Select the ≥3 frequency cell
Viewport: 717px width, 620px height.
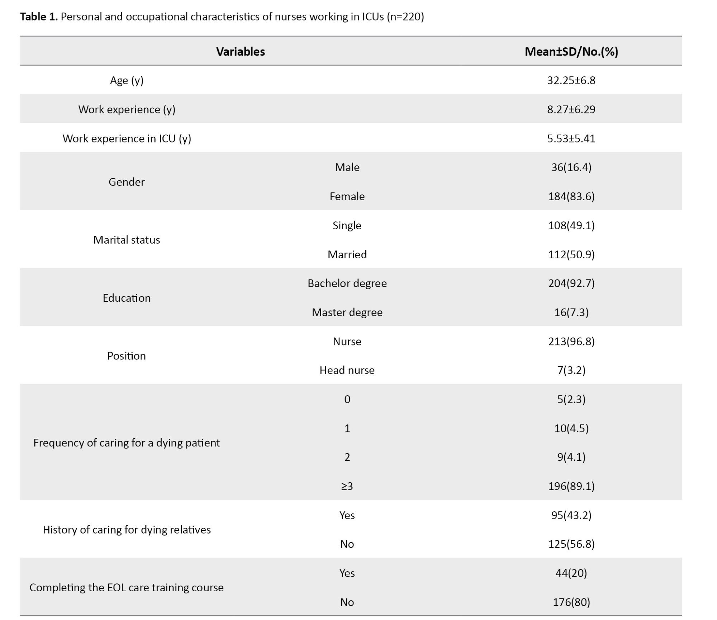click(x=347, y=486)
